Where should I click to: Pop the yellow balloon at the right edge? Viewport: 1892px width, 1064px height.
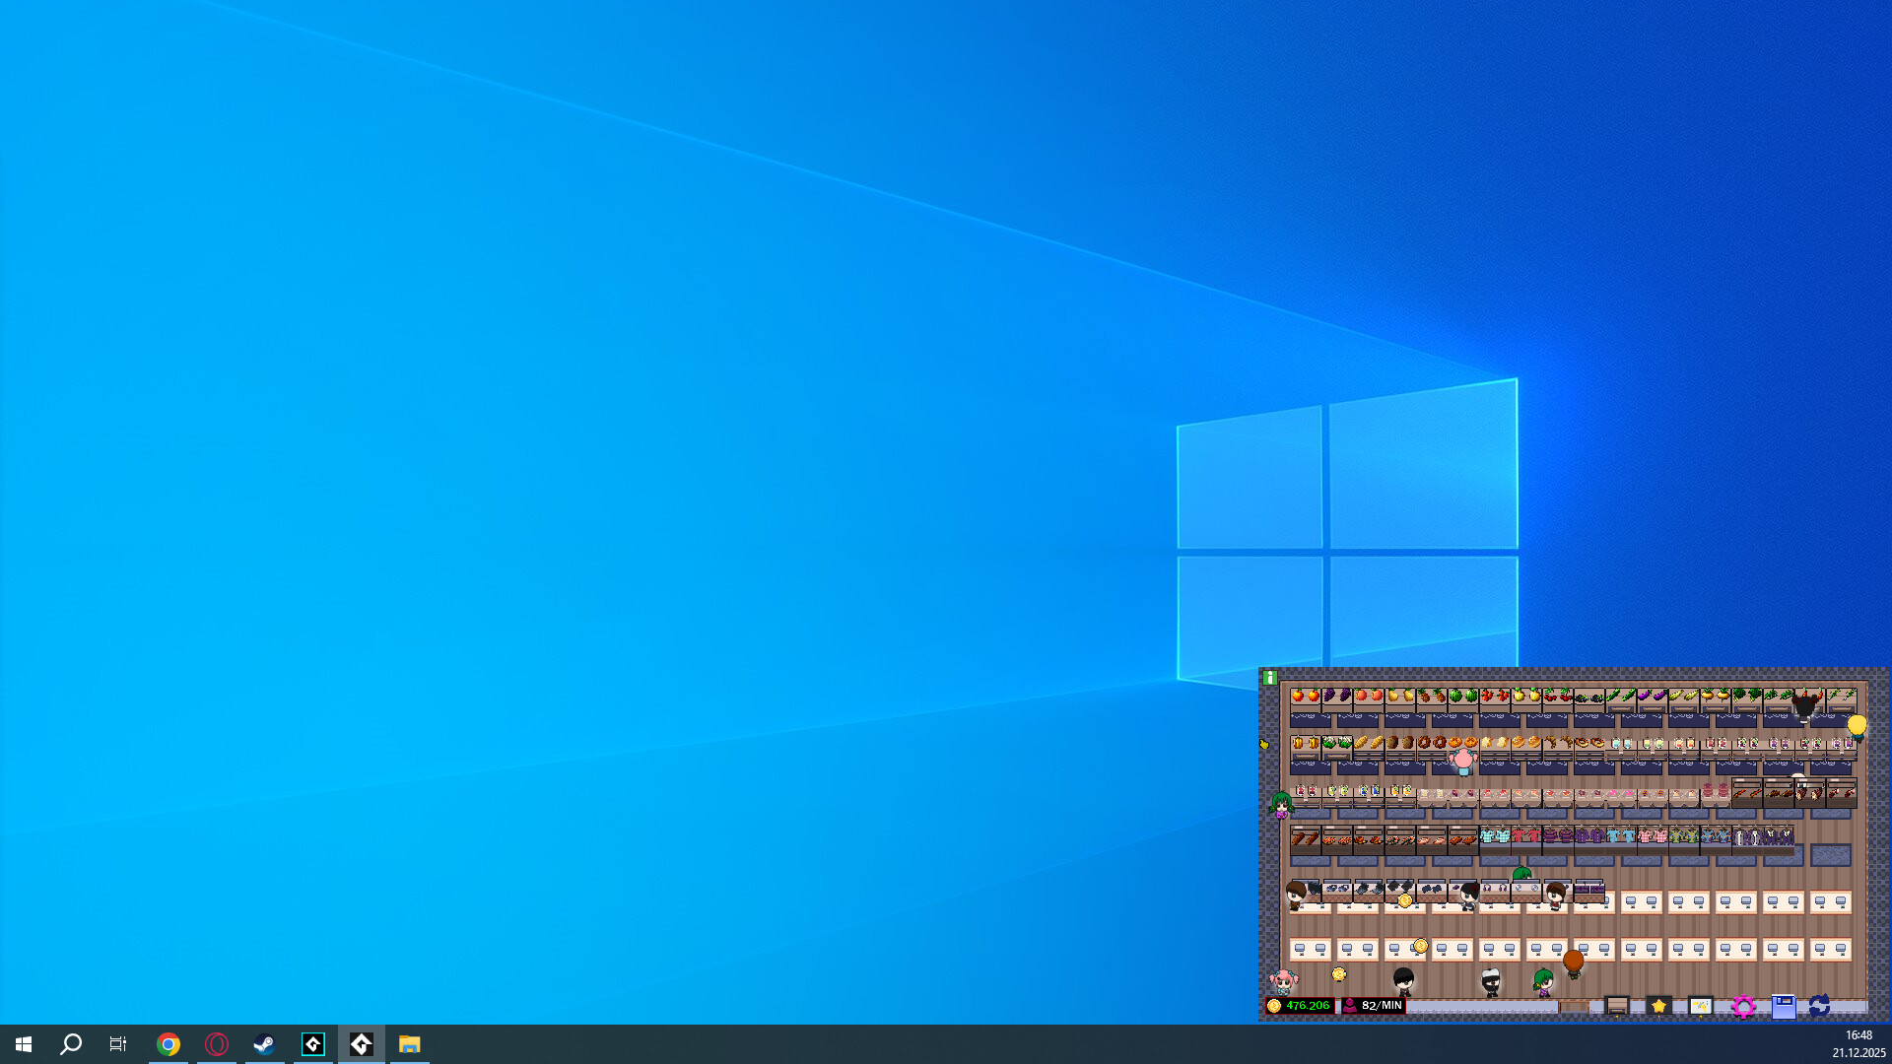click(1856, 726)
